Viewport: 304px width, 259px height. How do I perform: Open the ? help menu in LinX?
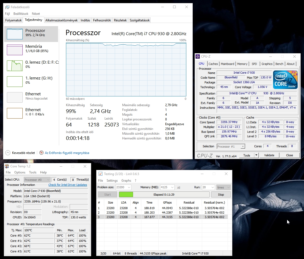pos(136,180)
